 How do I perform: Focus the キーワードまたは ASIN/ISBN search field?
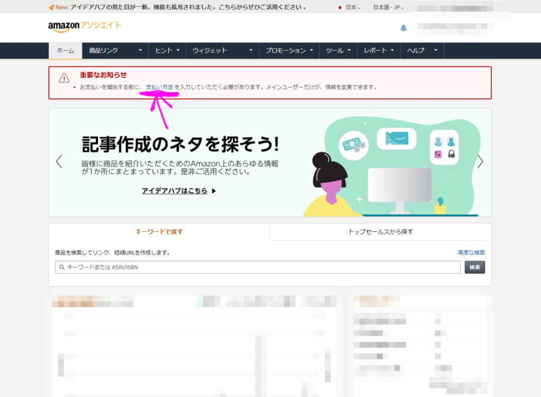pyautogui.click(x=257, y=267)
